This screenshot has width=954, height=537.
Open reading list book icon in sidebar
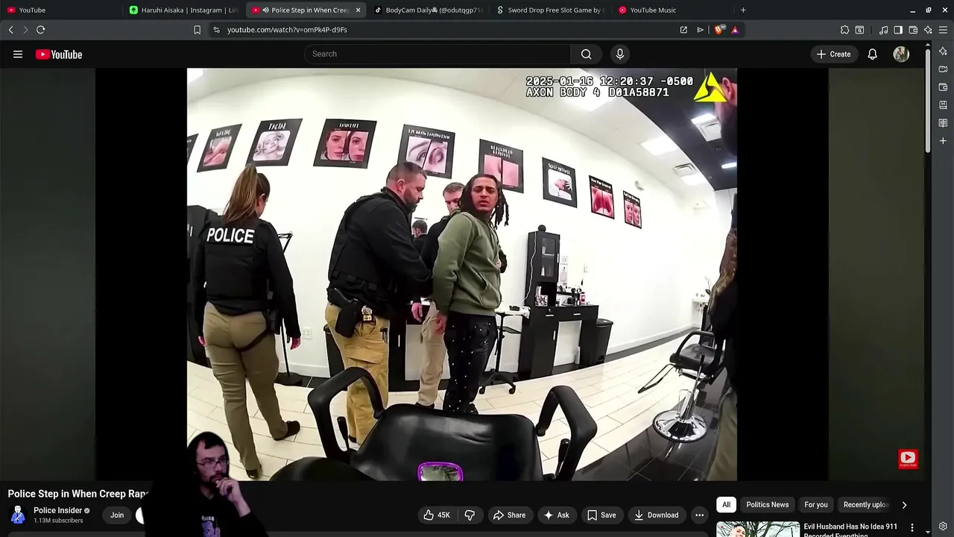click(x=943, y=123)
